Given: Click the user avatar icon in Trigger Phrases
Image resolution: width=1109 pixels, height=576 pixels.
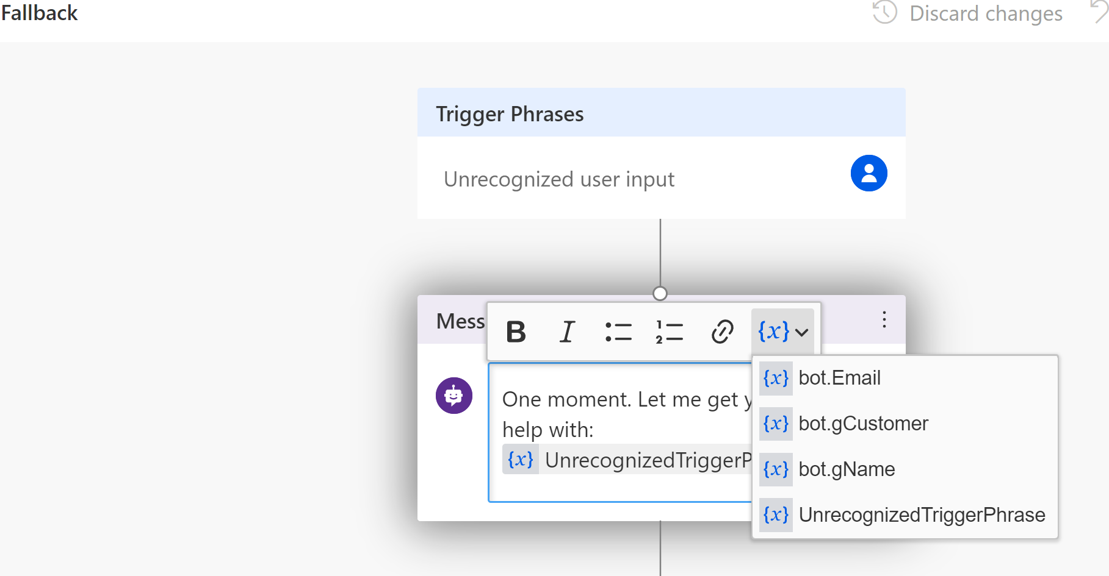Looking at the screenshot, I should pyautogui.click(x=869, y=173).
